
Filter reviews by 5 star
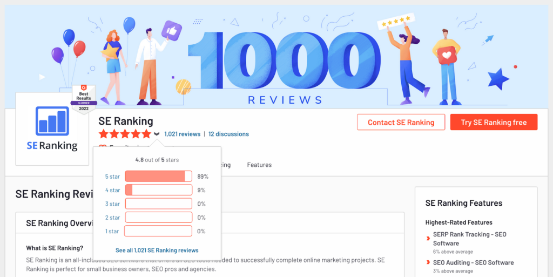click(x=112, y=177)
